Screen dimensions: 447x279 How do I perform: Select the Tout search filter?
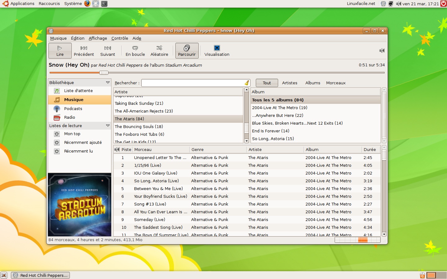267,83
